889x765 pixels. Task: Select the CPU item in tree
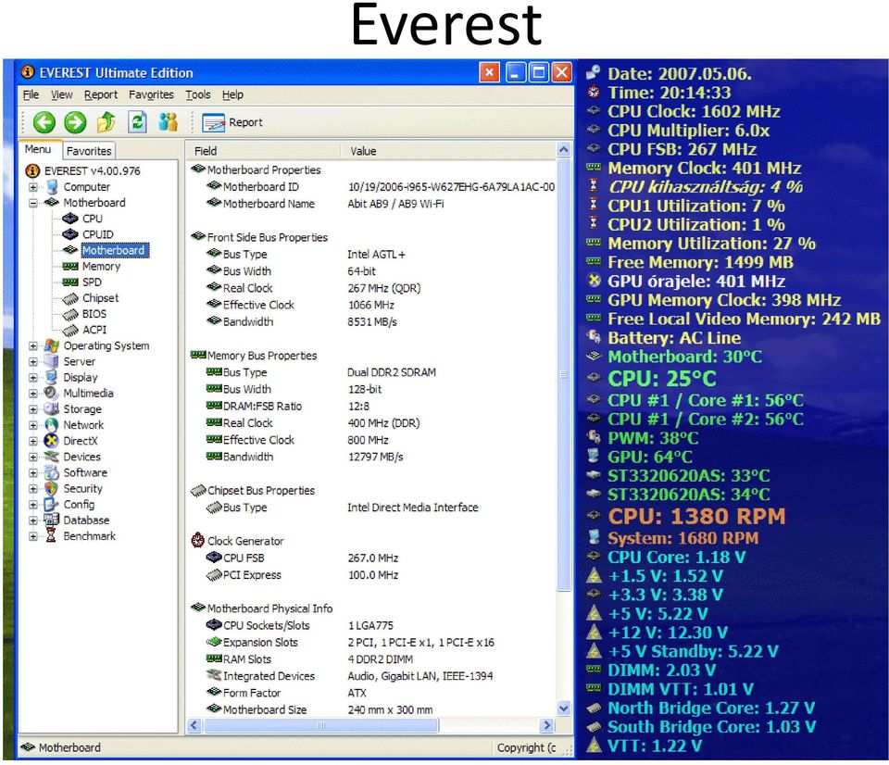pos(93,219)
